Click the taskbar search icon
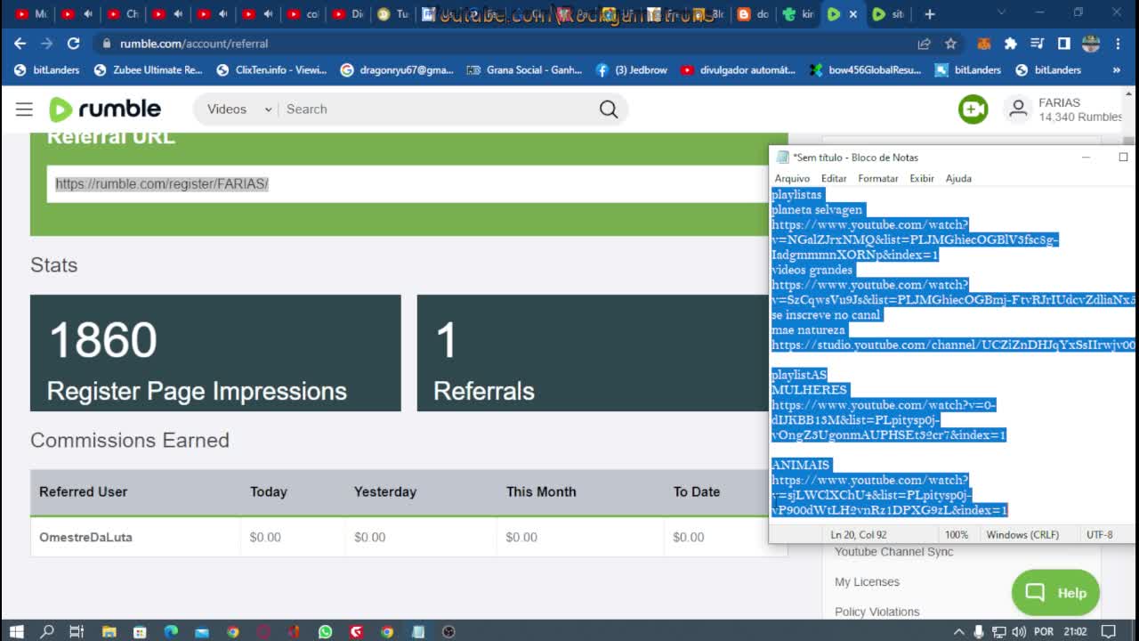The width and height of the screenshot is (1139, 641). (47, 631)
